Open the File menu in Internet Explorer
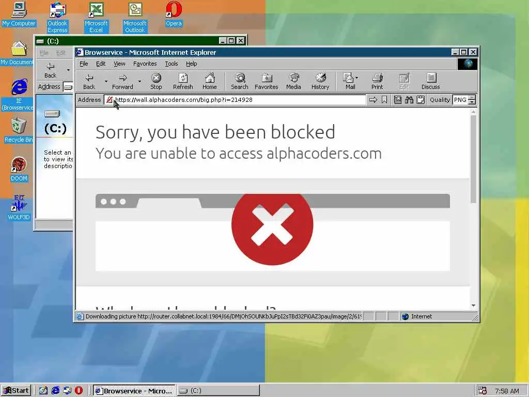 (x=84, y=64)
